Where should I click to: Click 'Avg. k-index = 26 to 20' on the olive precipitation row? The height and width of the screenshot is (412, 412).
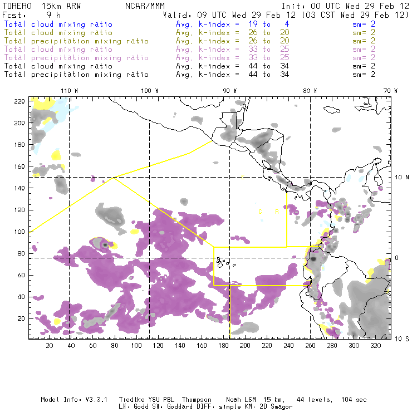coord(233,41)
